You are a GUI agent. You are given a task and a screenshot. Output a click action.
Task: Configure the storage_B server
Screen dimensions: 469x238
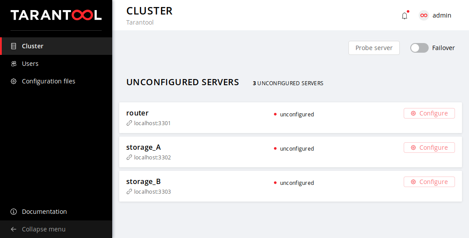429,182
